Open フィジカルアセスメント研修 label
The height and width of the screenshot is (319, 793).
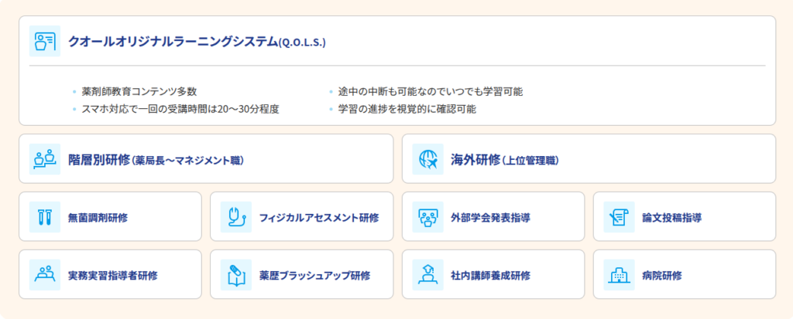click(x=319, y=218)
